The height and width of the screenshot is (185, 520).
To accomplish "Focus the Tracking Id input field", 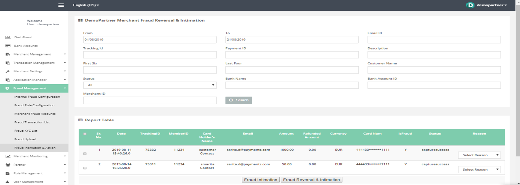I will (150, 55).
